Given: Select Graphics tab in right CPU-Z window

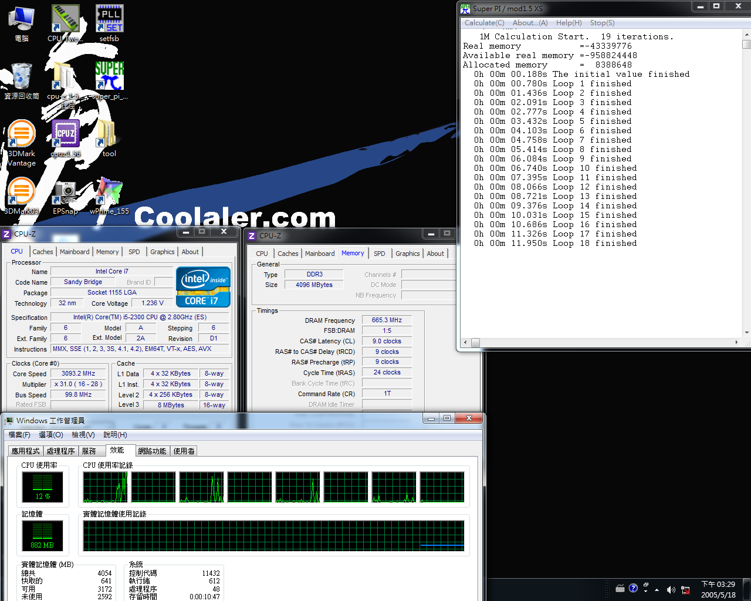Looking at the screenshot, I should point(407,254).
